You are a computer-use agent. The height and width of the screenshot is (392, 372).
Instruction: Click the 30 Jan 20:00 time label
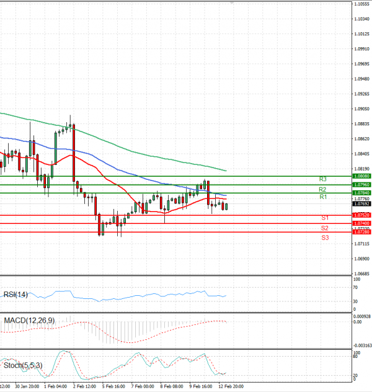[27, 386]
